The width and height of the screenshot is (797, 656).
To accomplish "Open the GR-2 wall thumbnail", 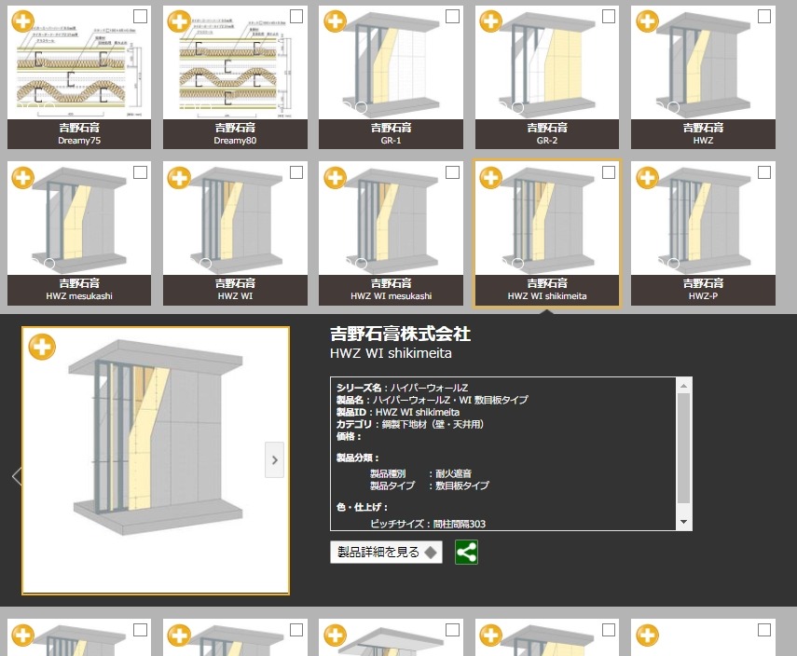I will (547, 62).
